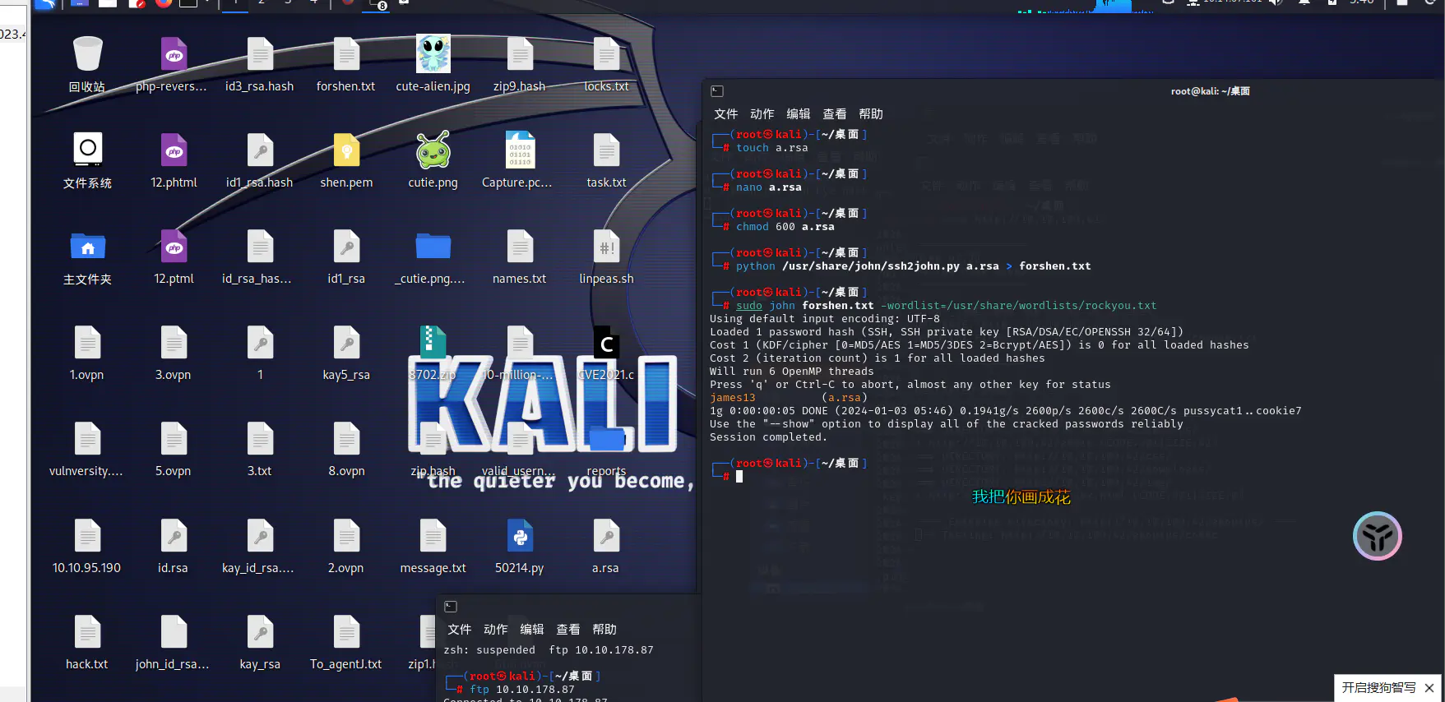Select the vulnversity.... file icon
The image size is (1445, 702).
click(x=87, y=439)
